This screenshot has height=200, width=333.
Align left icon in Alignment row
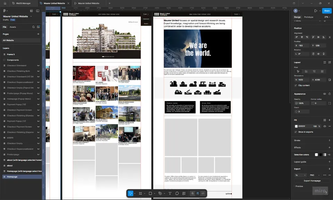pos(297,37)
